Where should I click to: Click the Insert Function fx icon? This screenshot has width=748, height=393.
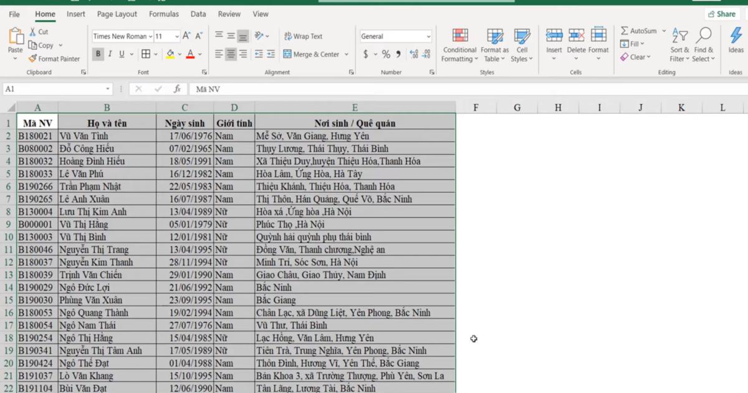click(x=177, y=89)
